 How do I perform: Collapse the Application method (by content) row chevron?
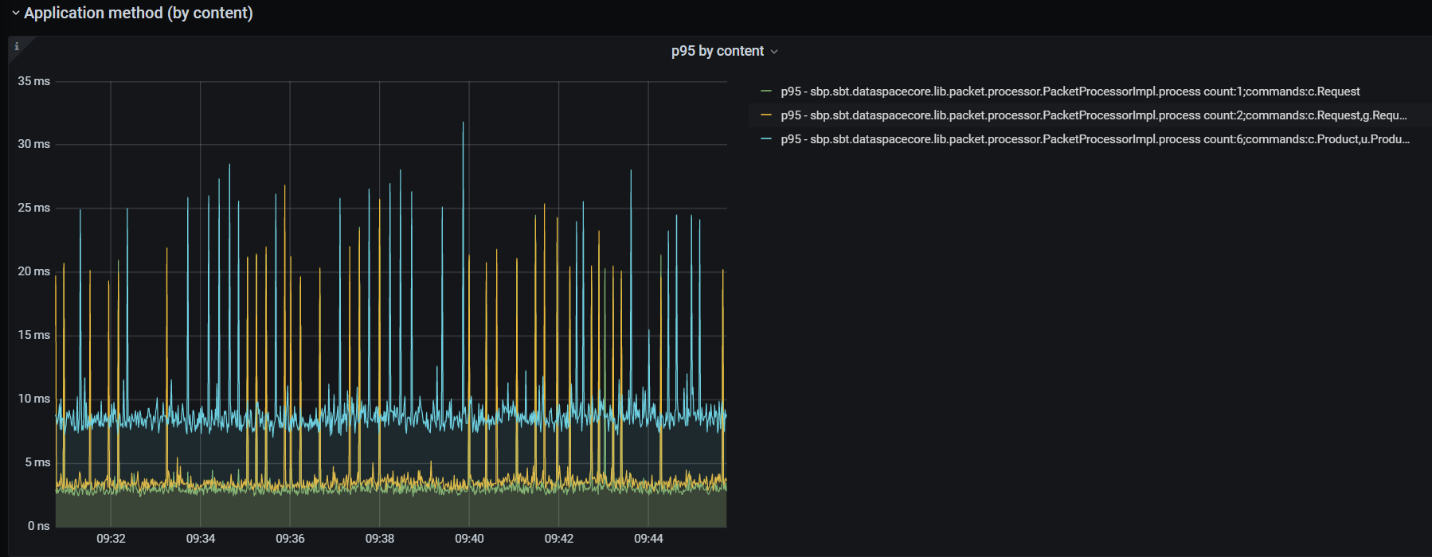[15, 14]
